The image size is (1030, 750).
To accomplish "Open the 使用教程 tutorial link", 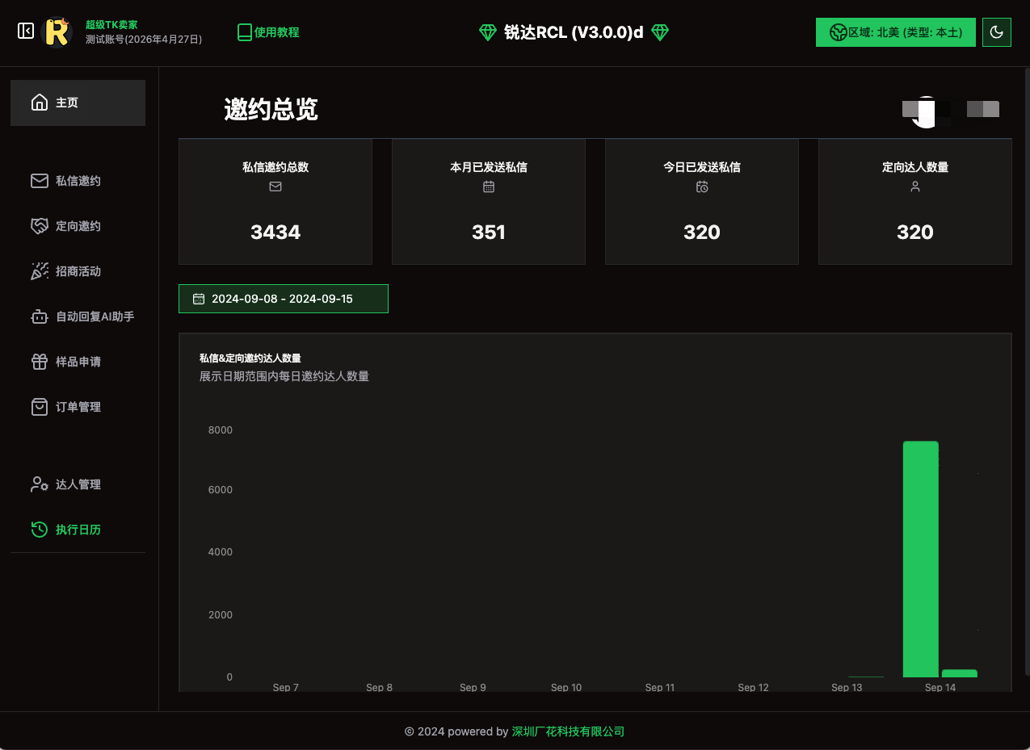I will coord(268,32).
